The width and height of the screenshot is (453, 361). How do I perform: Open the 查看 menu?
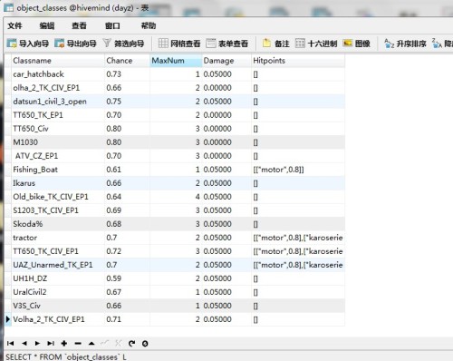[x=79, y=26]
